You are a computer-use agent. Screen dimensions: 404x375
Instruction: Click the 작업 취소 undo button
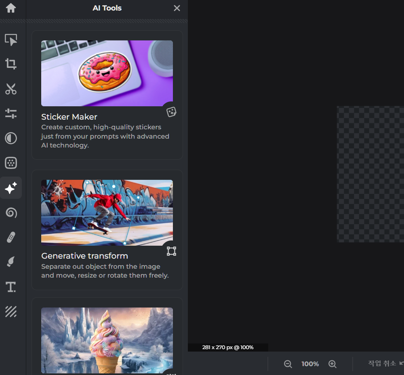click(386, 363)
